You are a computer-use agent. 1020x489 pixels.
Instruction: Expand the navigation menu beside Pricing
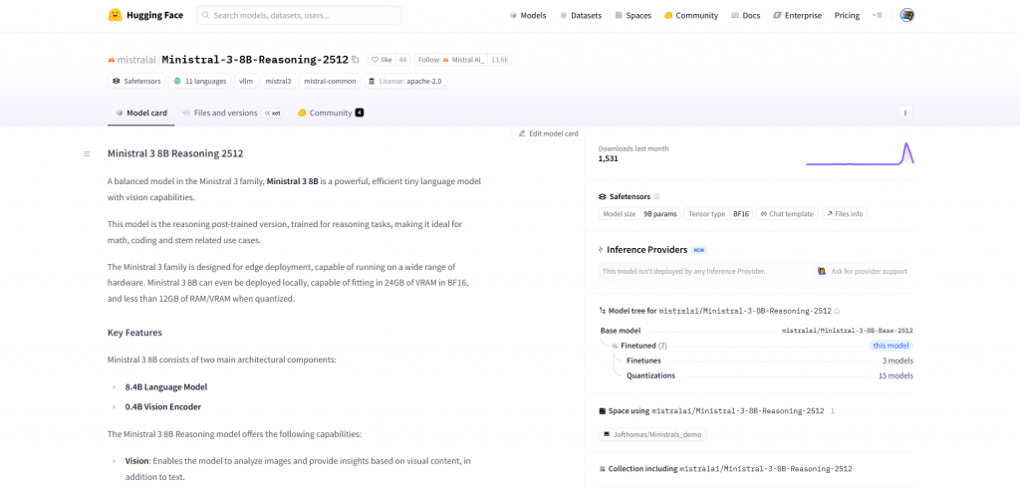[x=878, y=15]
